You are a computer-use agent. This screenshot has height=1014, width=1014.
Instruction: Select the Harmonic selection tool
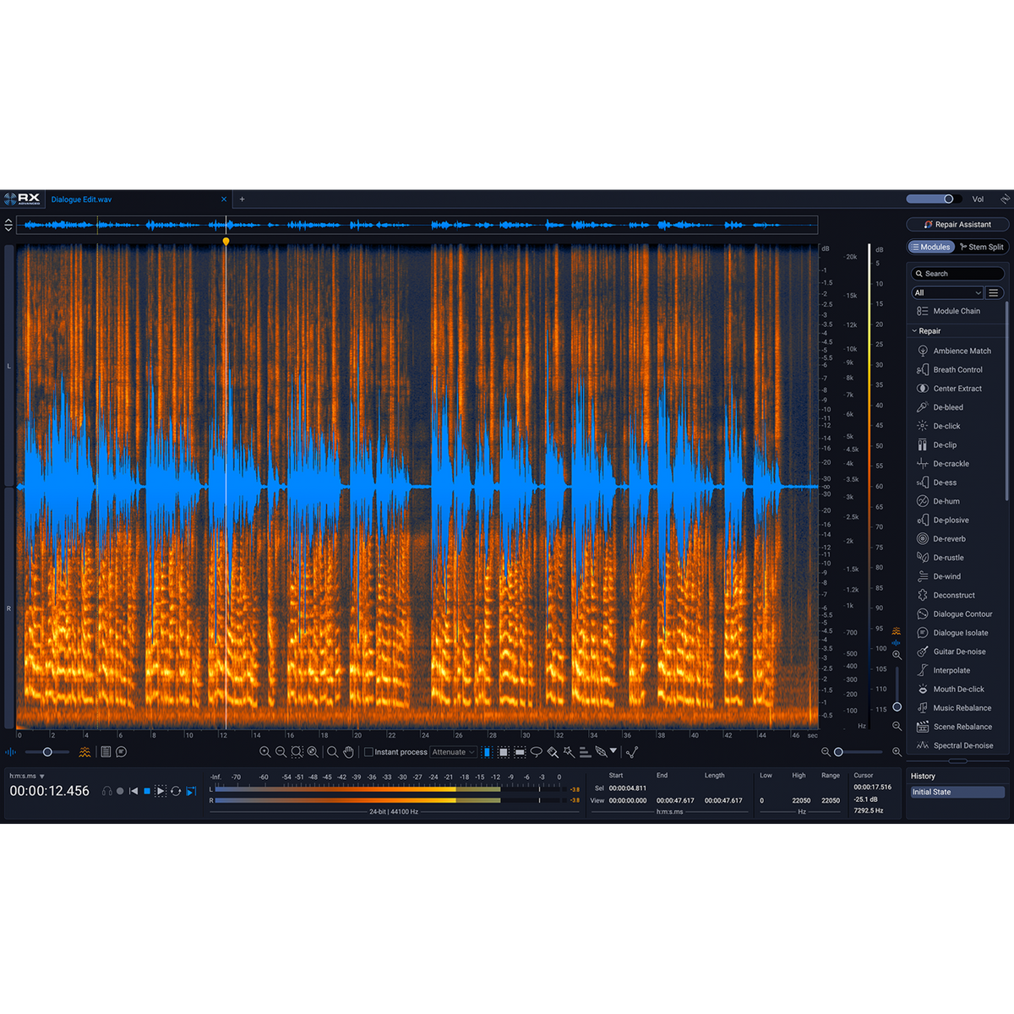[x=585, y=752]
